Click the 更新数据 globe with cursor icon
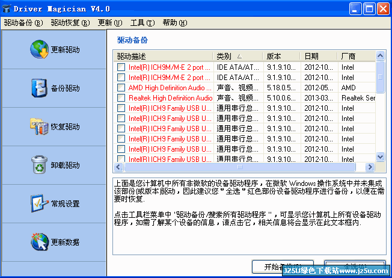 40,242
